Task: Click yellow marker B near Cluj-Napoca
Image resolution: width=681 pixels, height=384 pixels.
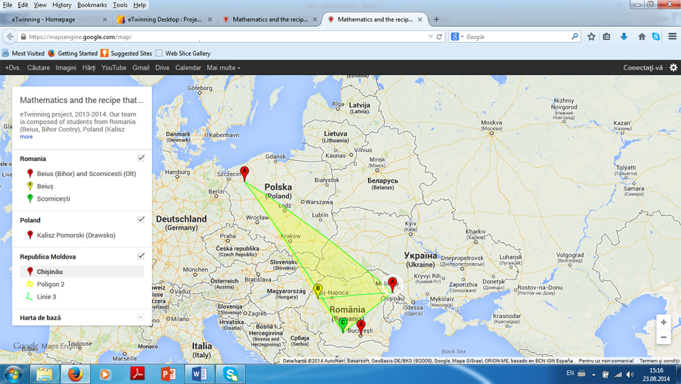Action: pyautogui.click(x=318, y=291)
